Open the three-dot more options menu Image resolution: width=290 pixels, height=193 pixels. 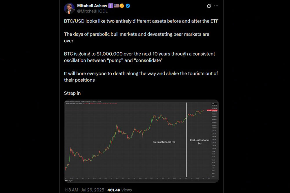pyautogui.click(x=216, y=6)
